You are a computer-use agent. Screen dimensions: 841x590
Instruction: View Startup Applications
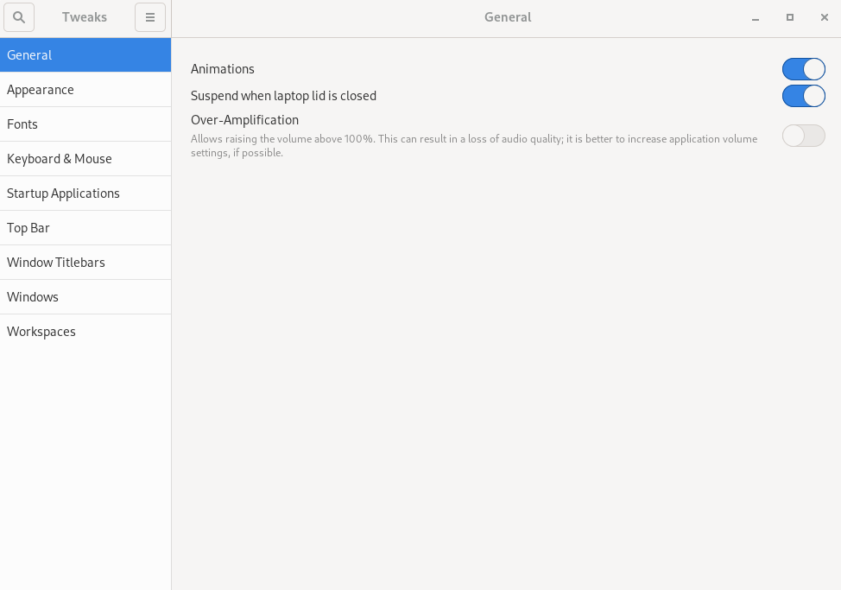coord(63,193)
